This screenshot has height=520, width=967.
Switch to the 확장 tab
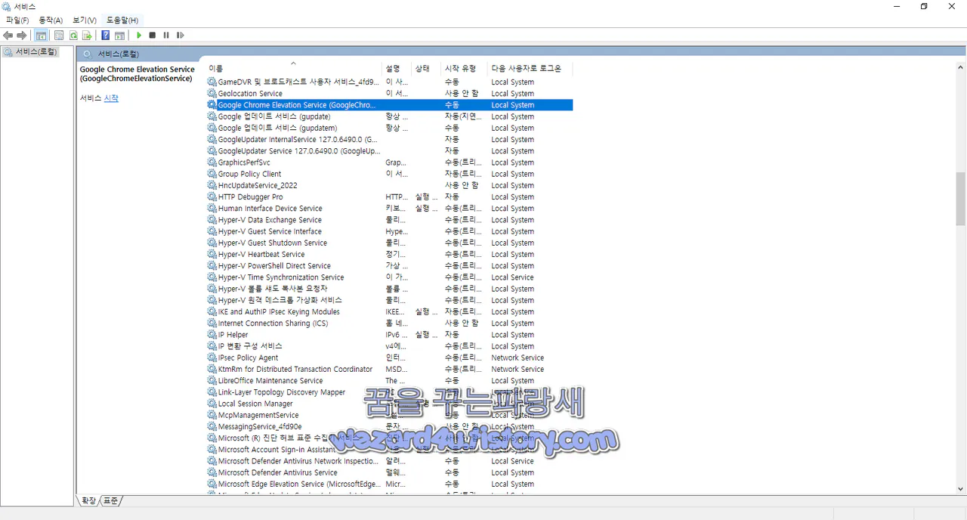coord(89,500)
